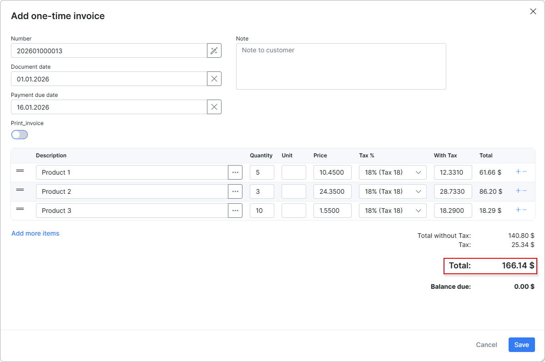This screenshot has width=545, height=362.
Task: Grab the drag handle of Product 3 row
Action: 20,209
